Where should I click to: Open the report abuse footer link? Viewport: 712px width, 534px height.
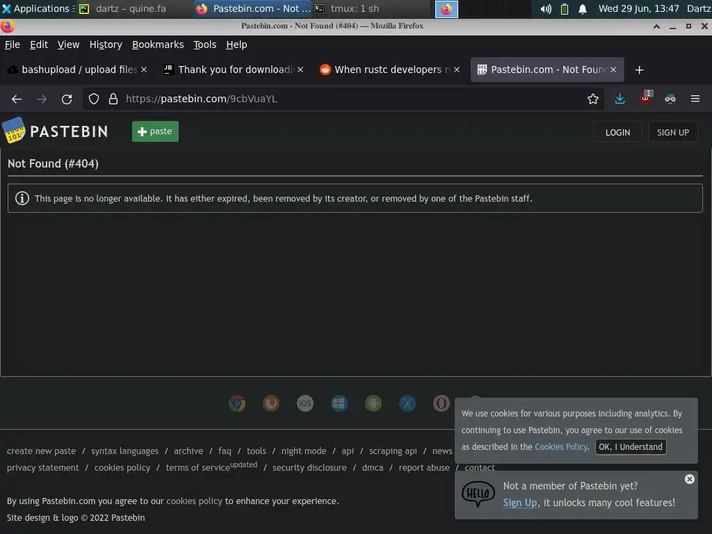(424, 468)
